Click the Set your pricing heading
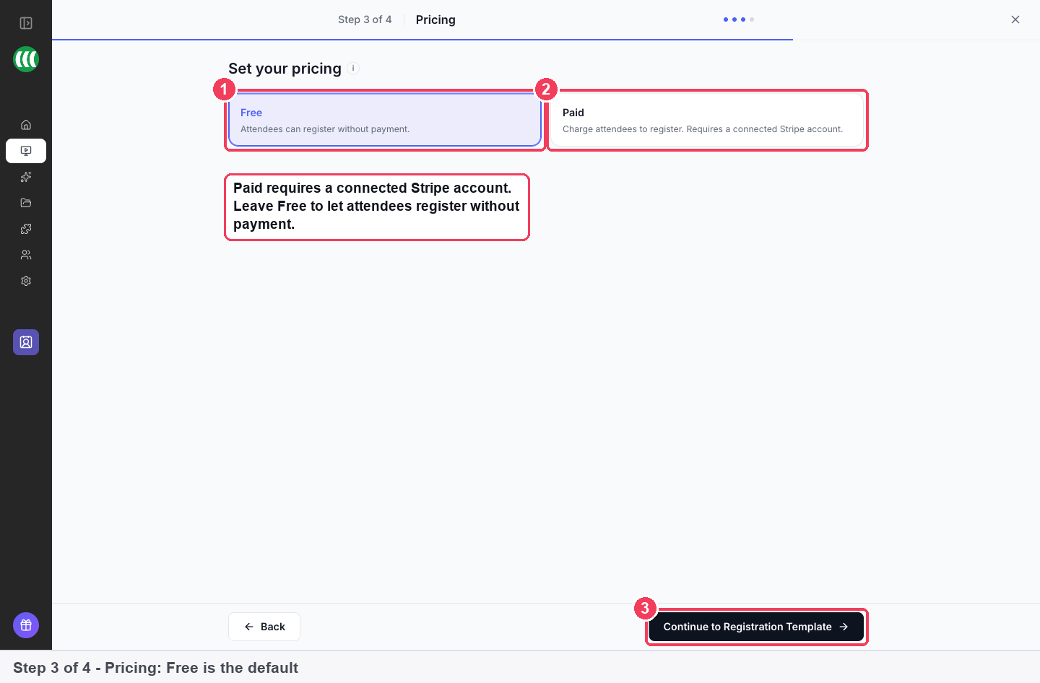Screen dimensions: 1040x683 click(285, 69)
